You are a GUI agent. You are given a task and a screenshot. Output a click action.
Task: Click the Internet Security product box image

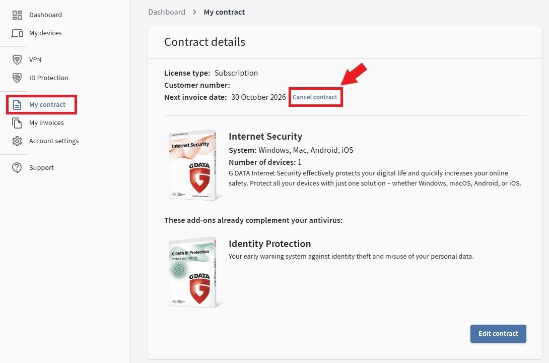click(x=193, y=165)
